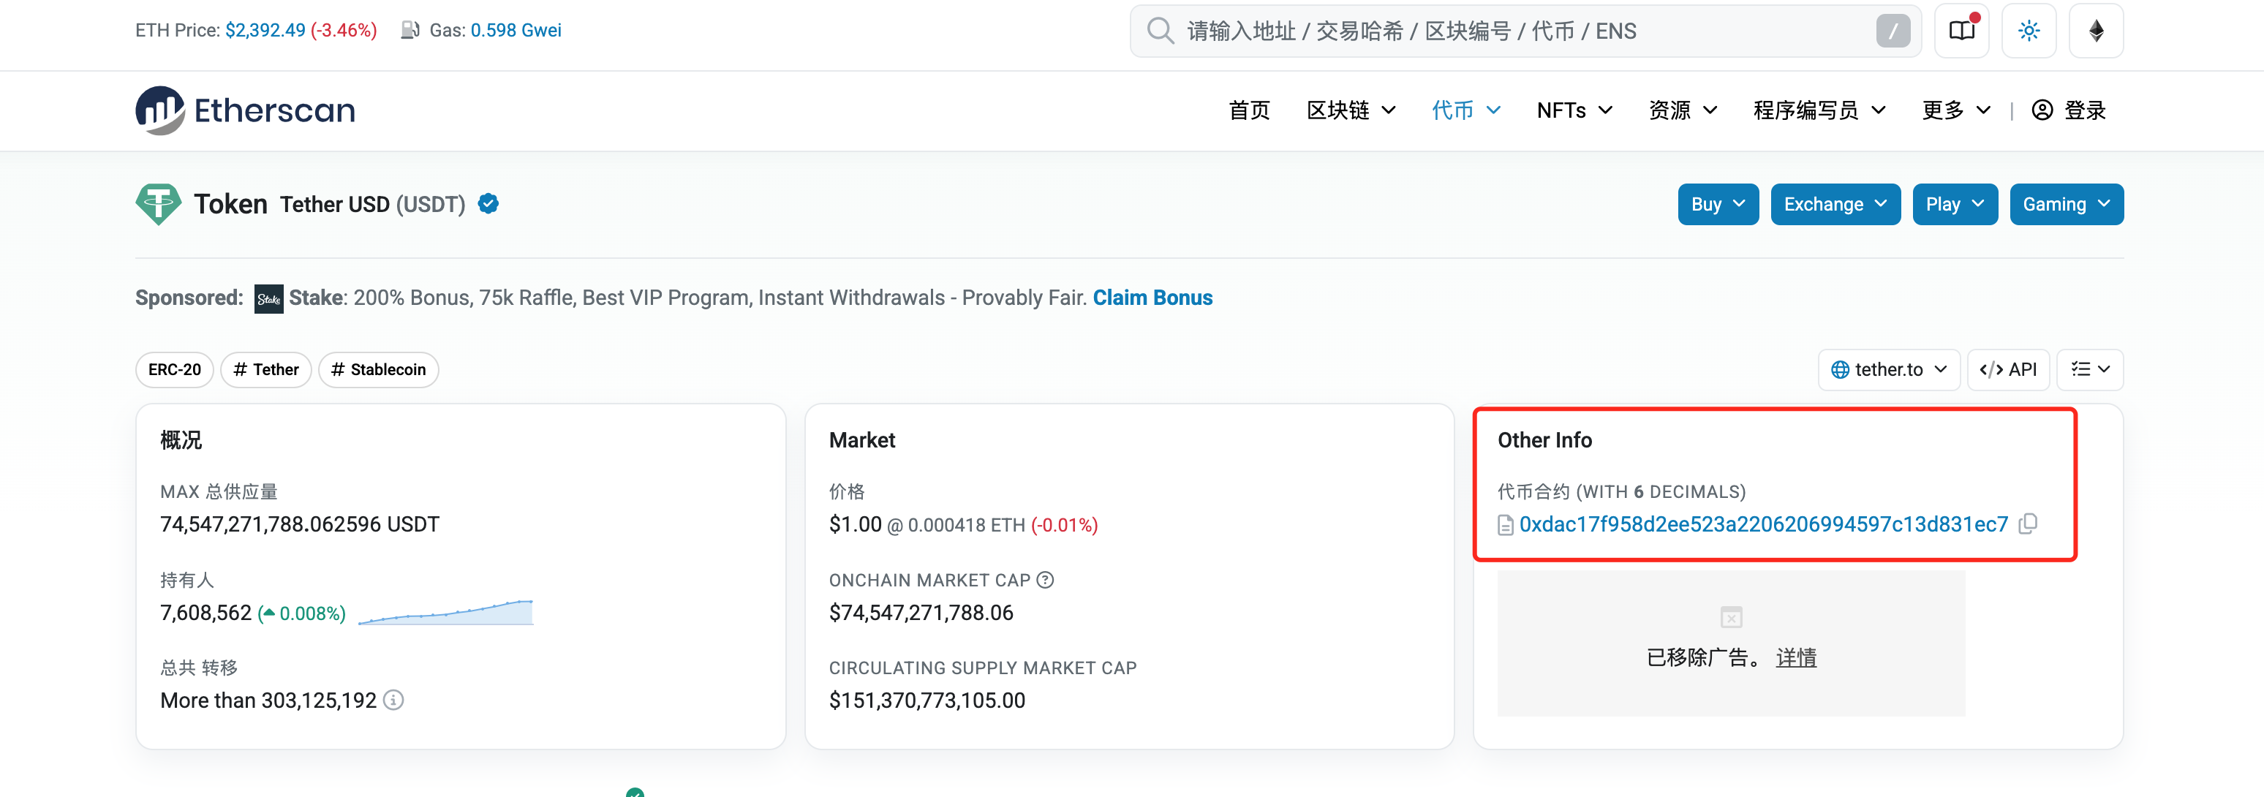Click the Claim Bonus link
The width and height of the screenshot is (2264, 797).
tap(1152, 298)
